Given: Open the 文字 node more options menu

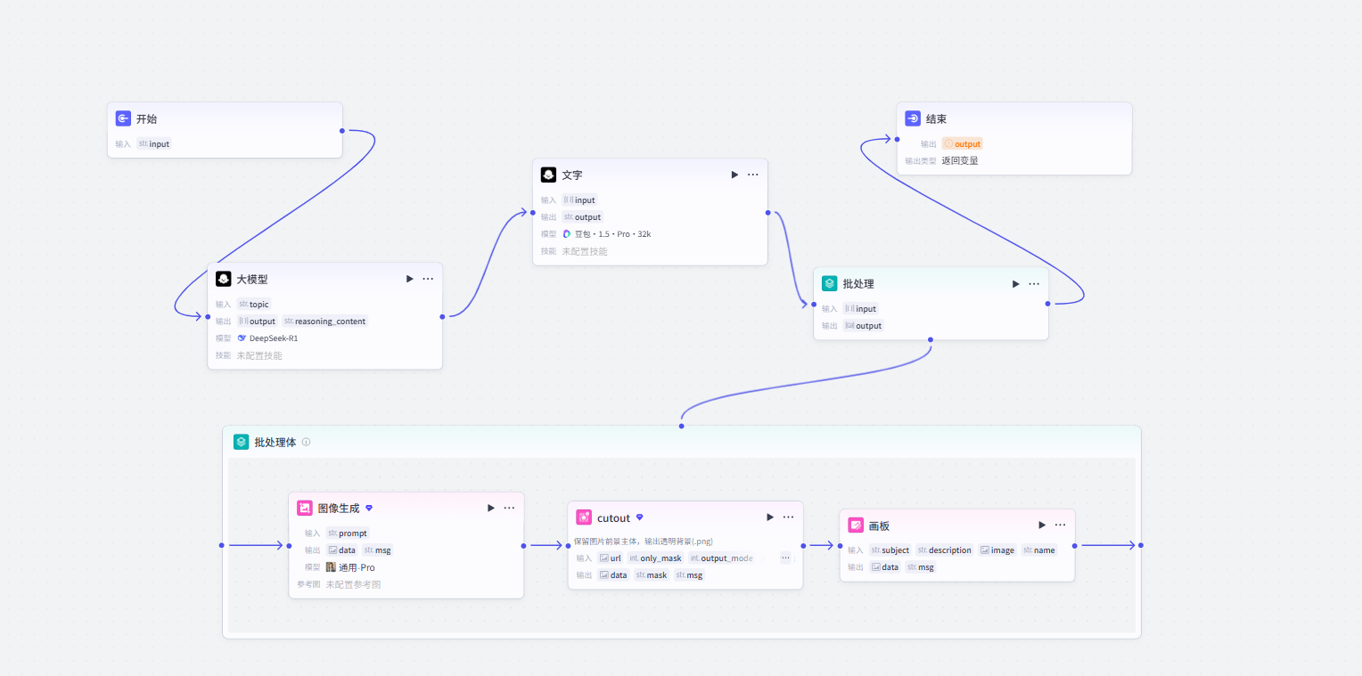Looking at the screenshot, I should pos(753,175).
